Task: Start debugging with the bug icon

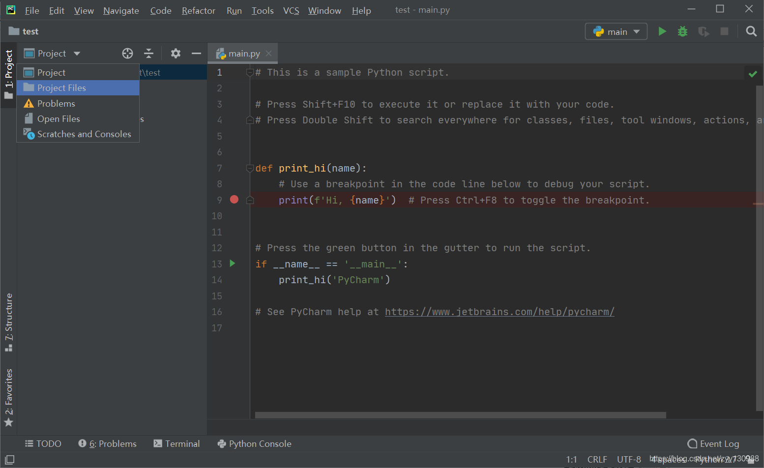Action: [682, 31]
